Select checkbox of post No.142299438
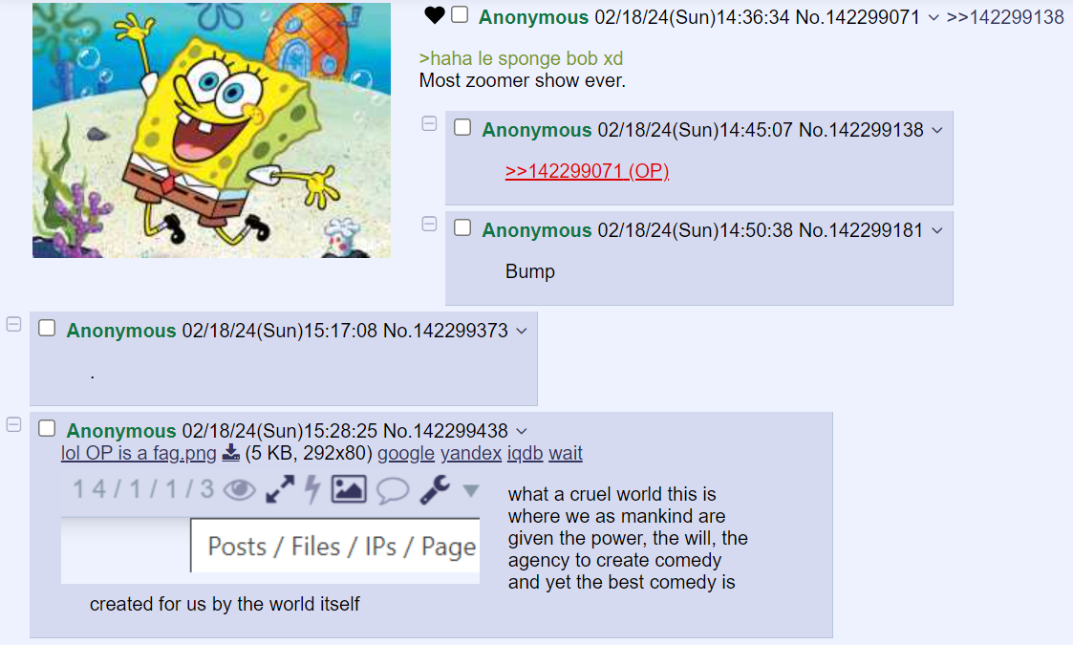 (x=47, y=429)
